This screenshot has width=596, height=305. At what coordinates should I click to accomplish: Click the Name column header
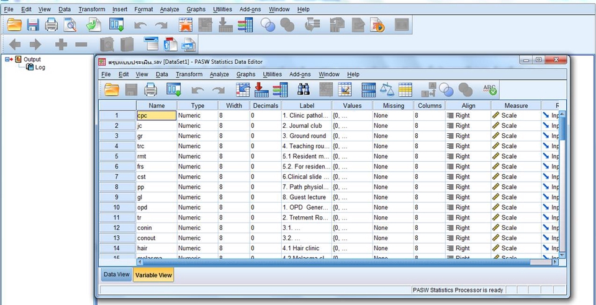coord(156,105)
